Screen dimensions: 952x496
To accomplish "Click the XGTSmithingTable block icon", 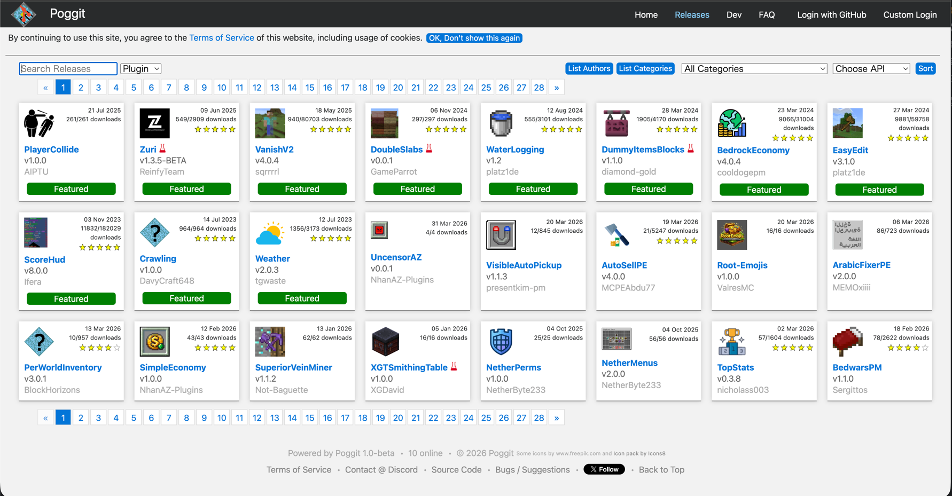I will 385,342.
